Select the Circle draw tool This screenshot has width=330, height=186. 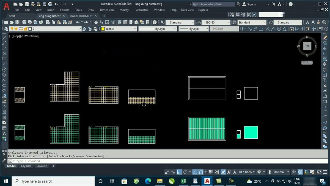4,69
